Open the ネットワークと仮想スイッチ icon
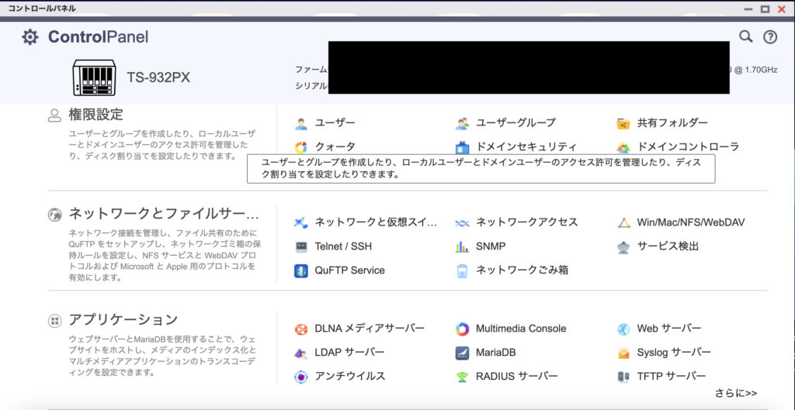Viewport: 795px width, 410px height. coord(301,222)
